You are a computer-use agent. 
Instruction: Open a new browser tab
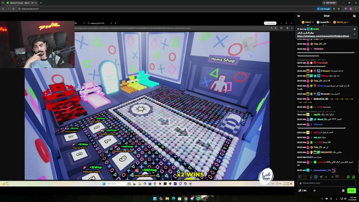[41, 3]
